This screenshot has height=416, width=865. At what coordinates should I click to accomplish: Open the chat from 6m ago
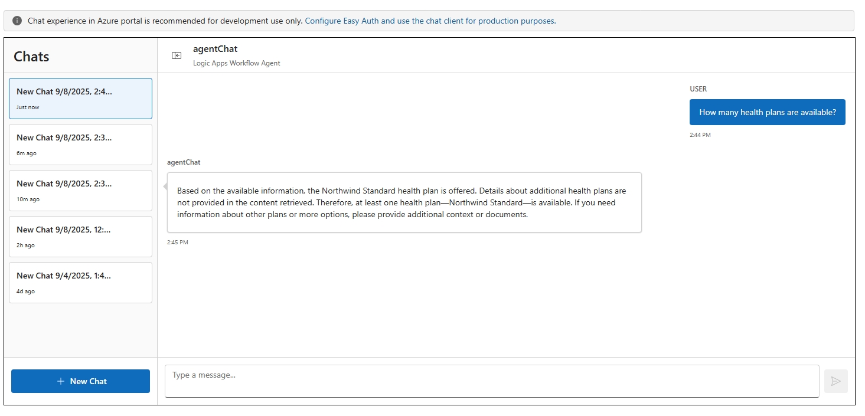click(80, 145)
